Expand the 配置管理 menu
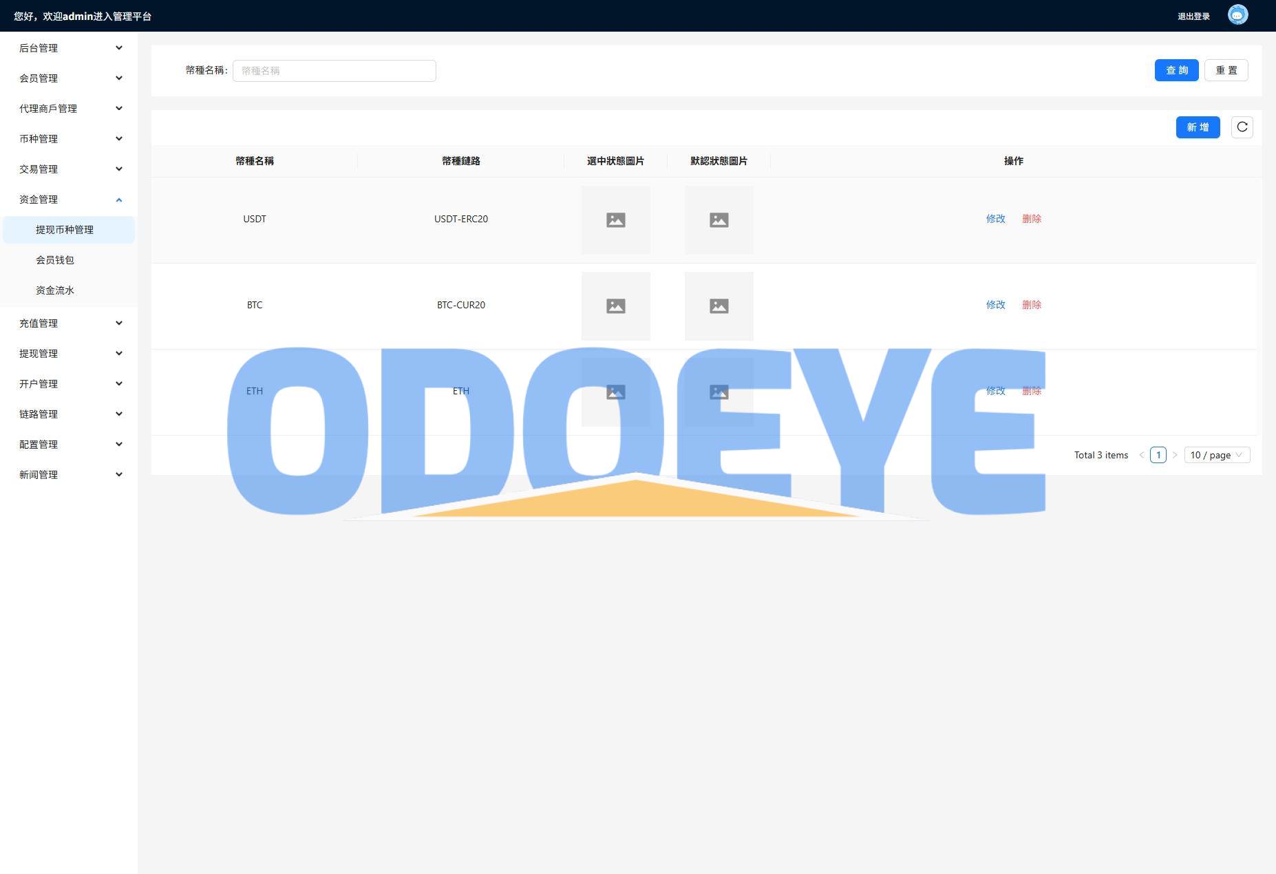The height and width of the screenshot is (874, 1276). click(69, 445)
